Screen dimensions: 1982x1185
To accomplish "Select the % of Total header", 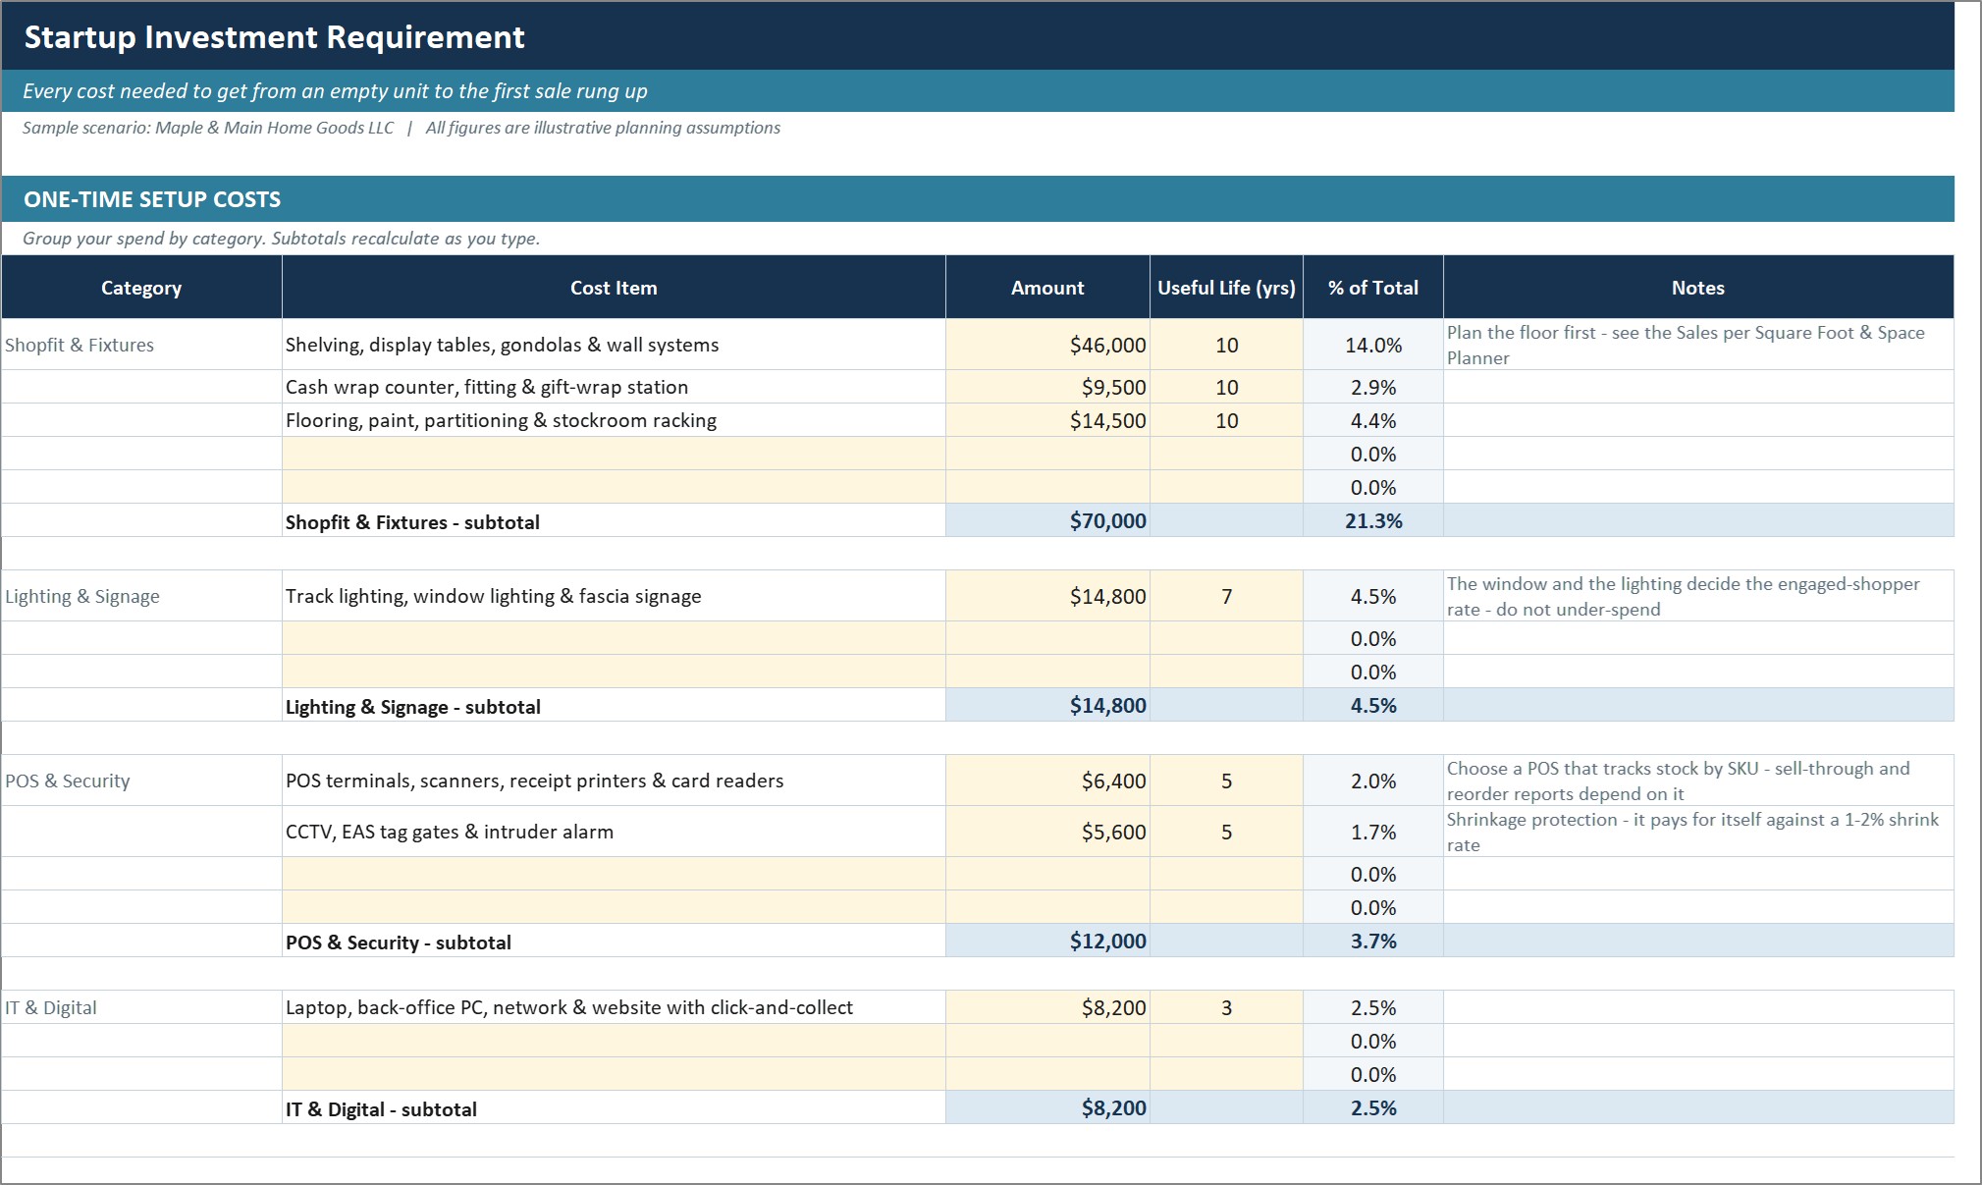I will [x=1373, y=288].
